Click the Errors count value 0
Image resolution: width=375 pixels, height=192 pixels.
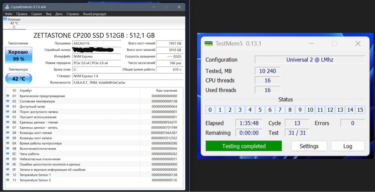(x=353, y=123)
